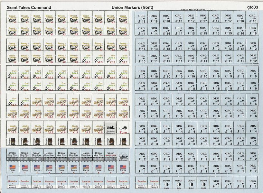Click the DEPOT counter beside an ORG 1 counter
This screenshot has width=263, height=193.
point(203,183)
